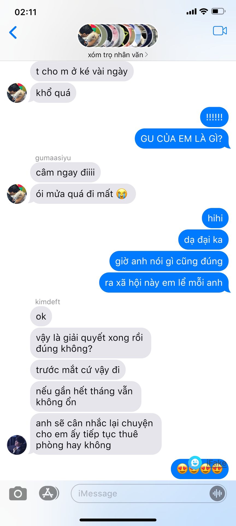Tap gumaasiyu's avatar beside ói mửa message

coord(17,194)
